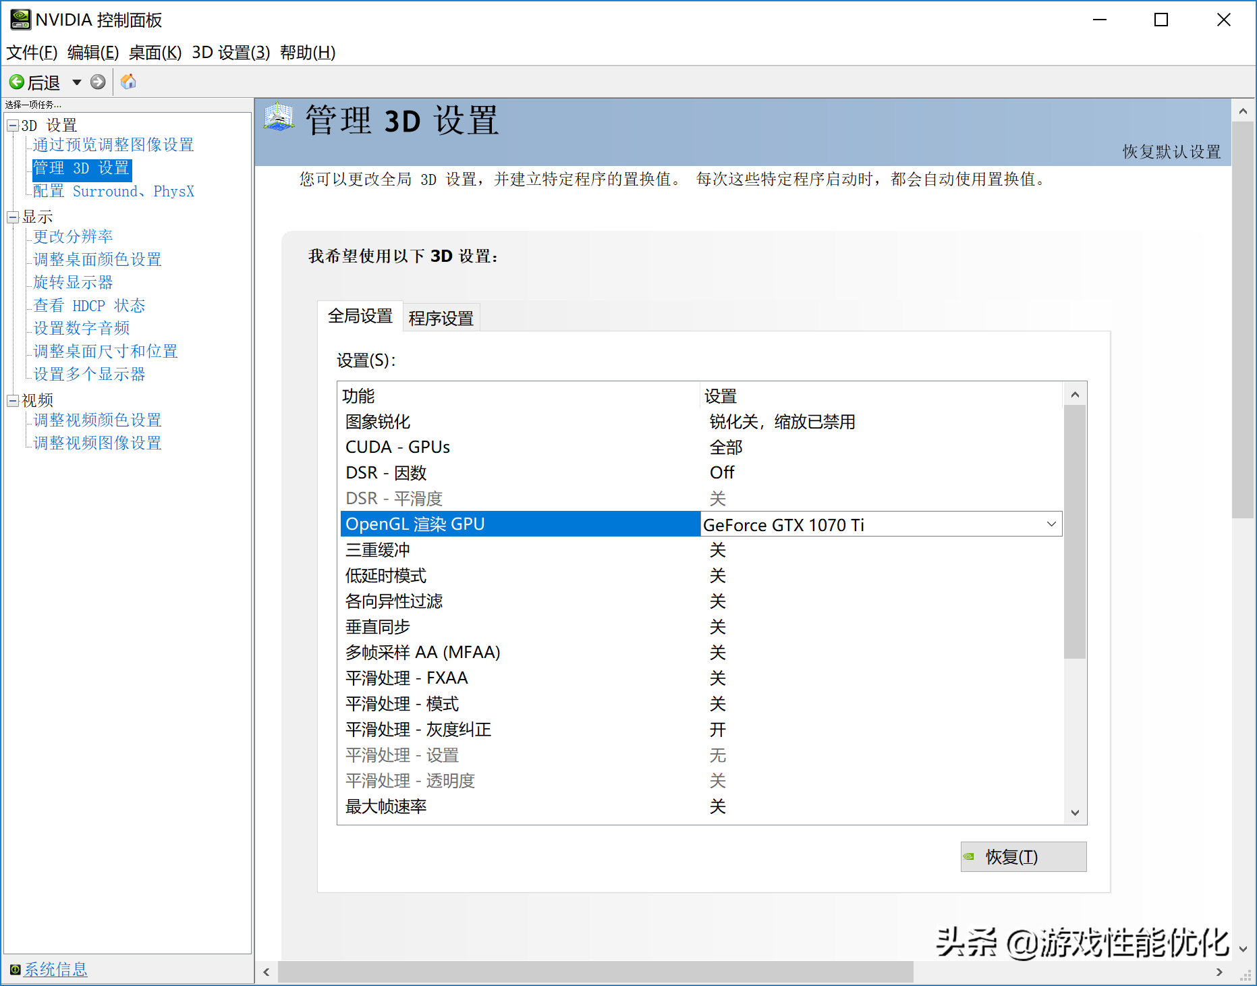Click the 恢复(T) button
The height and width of the screenshot is (986, 1257).
[1023, 857]
